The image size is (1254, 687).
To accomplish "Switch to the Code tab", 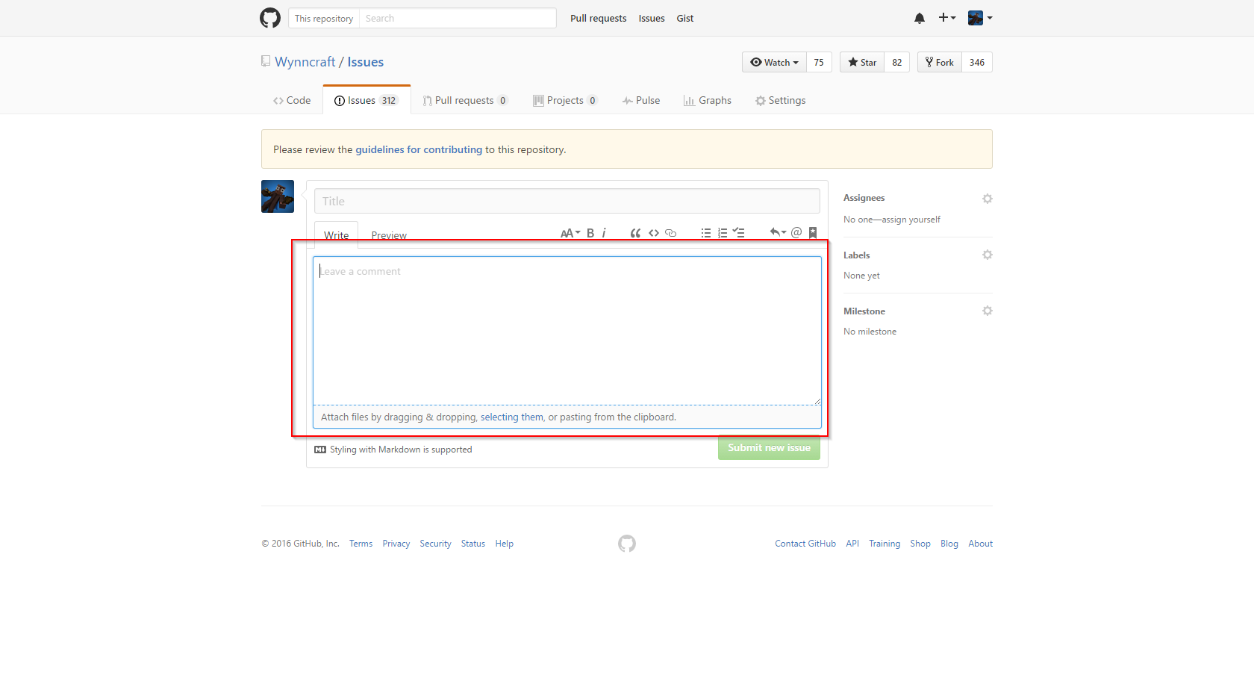I will pos(292,100).
